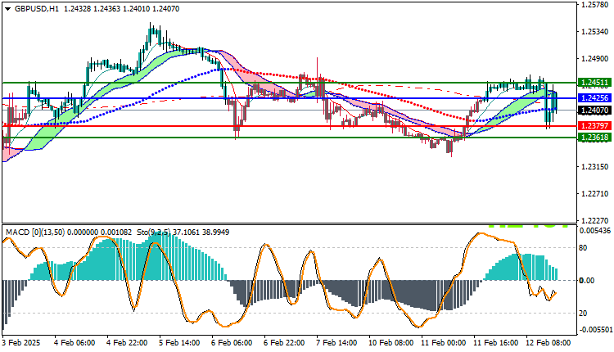Screen dimensions: 614x352
Task: Select the 4 Feb 06:00 time axis label
Action: pos(74,343)
